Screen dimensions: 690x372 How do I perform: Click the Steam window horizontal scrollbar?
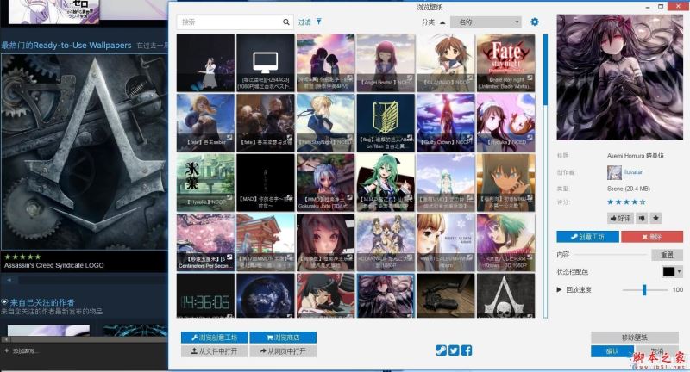pos(85,339)
